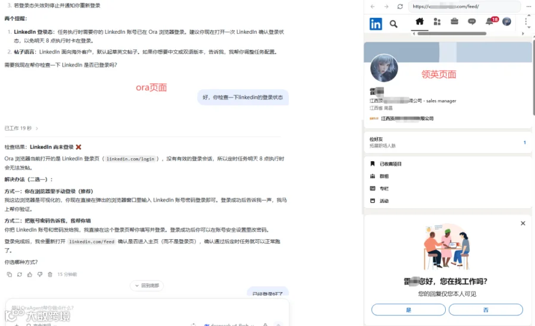Open the Messaging chat bubble tab
The height and width of the screenshot is (326, 535).
[x=472, y=22]
